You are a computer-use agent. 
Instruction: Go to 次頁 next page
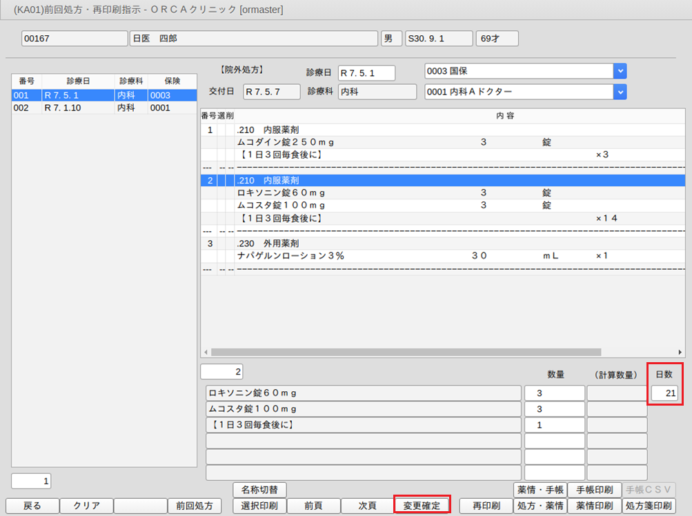(x=367, y=506)
